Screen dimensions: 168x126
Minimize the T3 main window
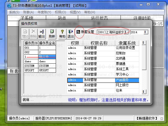(141, 5)
